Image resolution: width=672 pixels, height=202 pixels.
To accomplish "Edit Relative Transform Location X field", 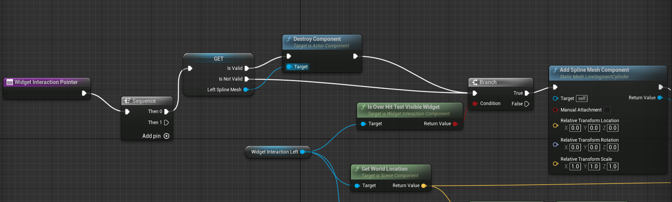I will [575, 128].
